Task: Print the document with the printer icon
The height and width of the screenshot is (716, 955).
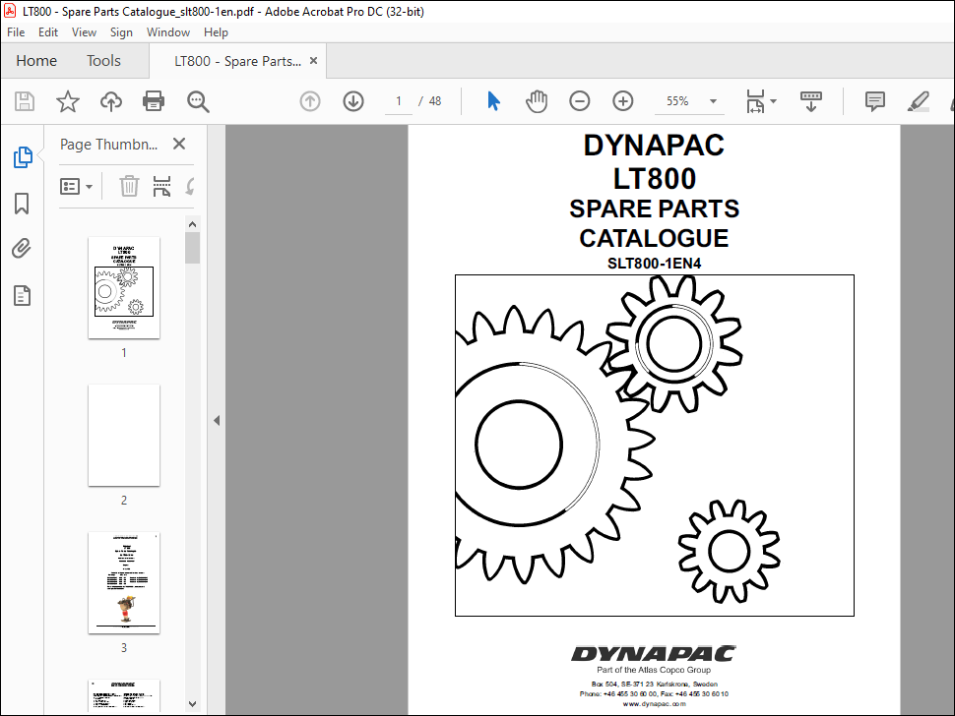Action: 154,101
